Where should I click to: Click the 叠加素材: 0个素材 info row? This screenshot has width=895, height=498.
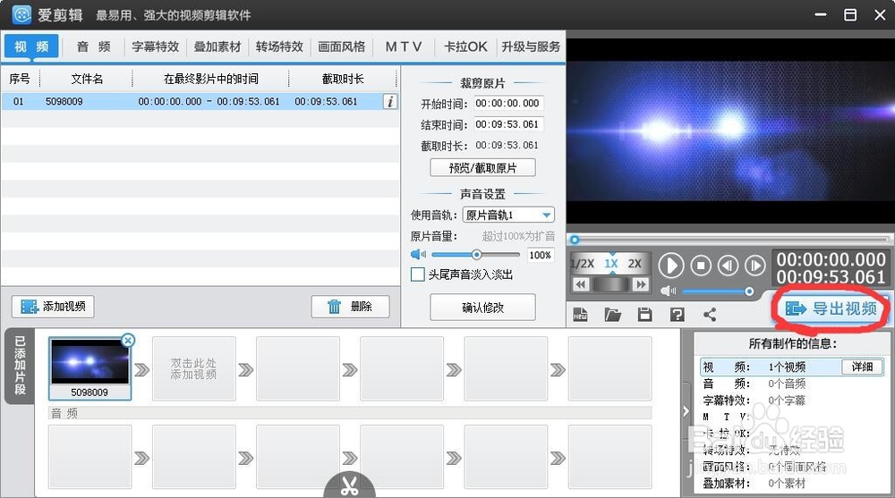(792, 483)
